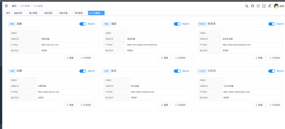Open the GitHub source icon
Viewport: 285px width, 129px height.
coord(252,6)
